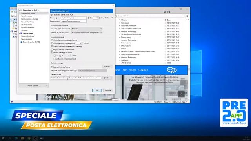Select the RdpGuard message row
The width and height of the screenshot is (251, 141).
[153, 60]
